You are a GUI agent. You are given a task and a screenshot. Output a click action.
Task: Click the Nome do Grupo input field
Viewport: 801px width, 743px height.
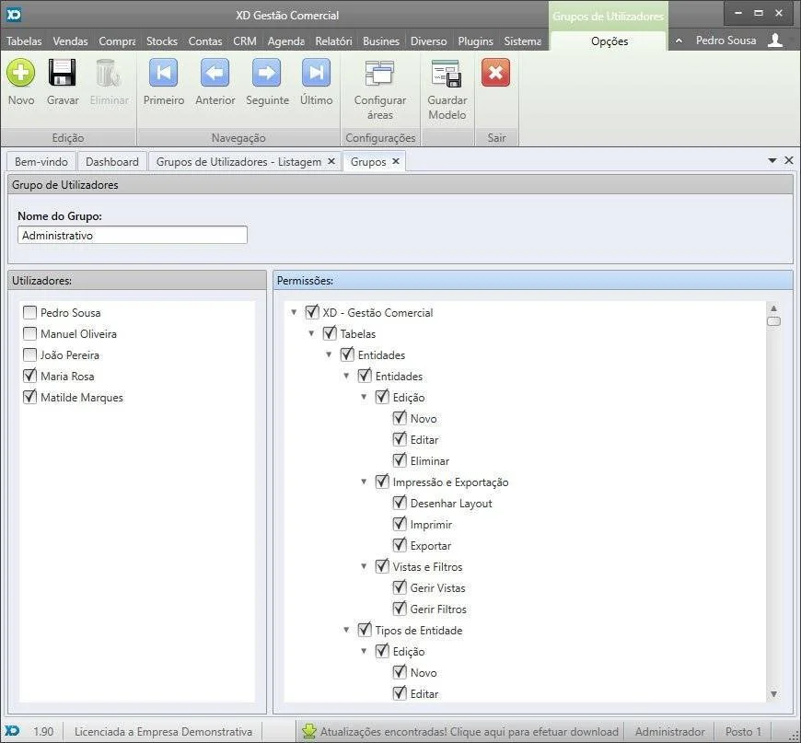pyautogui.click(x=133, y=235)
